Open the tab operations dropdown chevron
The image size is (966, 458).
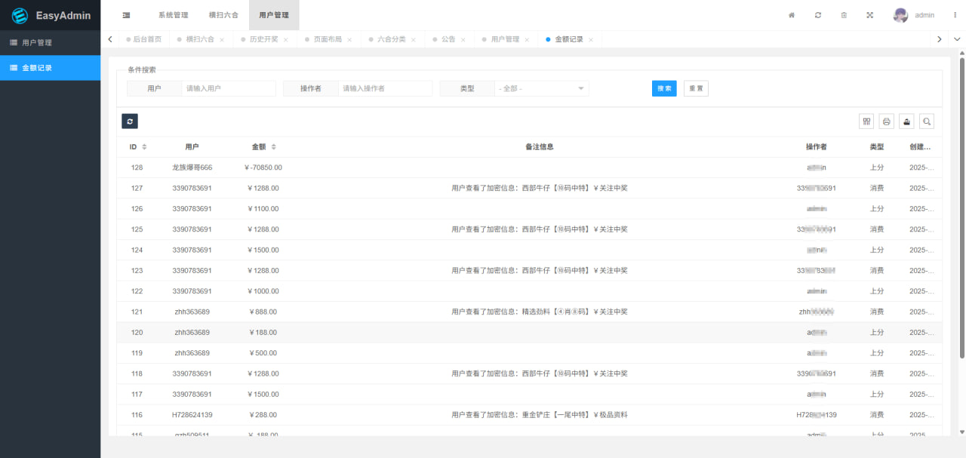click(957, 39)
